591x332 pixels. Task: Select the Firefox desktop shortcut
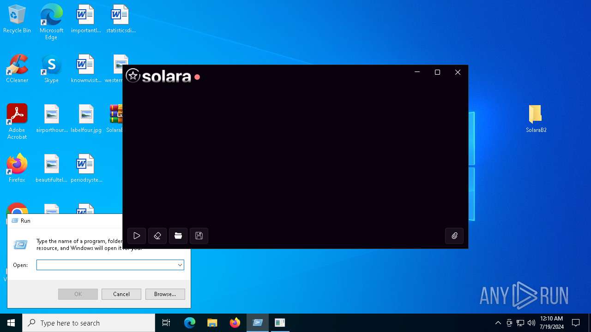[x=17, y=169]
